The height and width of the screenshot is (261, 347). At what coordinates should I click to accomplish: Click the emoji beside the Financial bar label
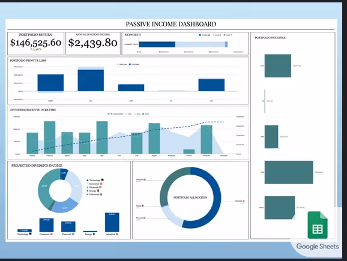(x=73, y=234)
